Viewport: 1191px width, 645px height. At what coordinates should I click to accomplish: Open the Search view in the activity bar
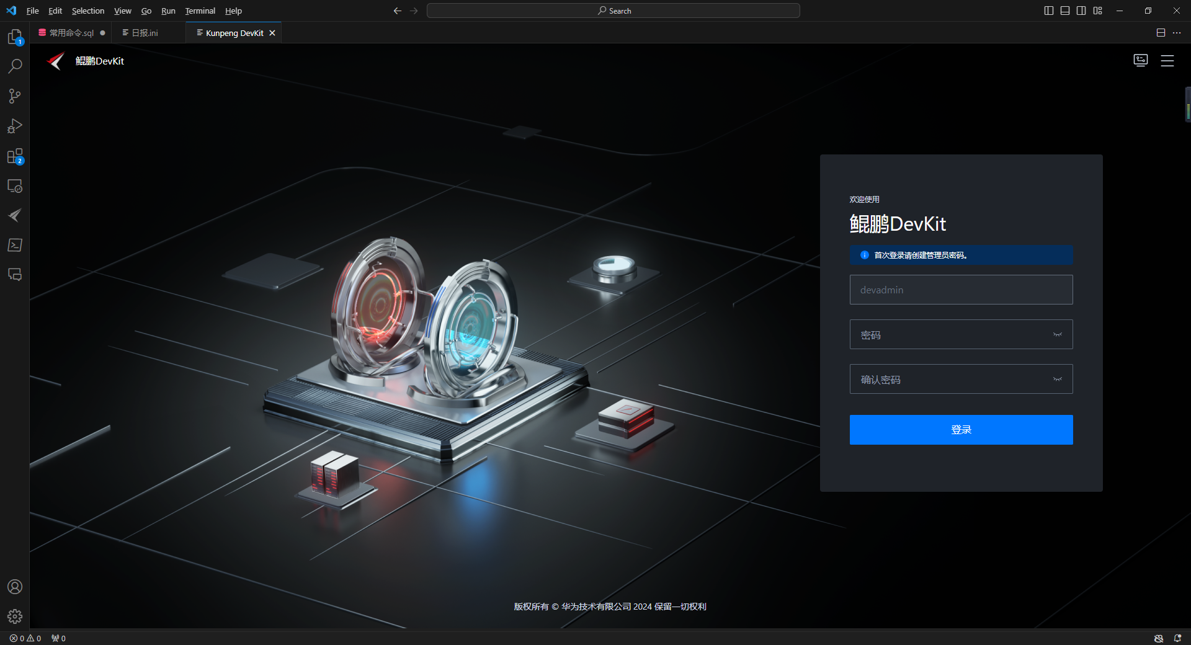[x=15, y=66]
